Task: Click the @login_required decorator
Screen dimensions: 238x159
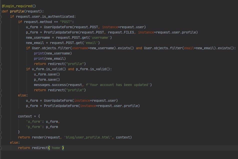Action: tap(19, 6)
